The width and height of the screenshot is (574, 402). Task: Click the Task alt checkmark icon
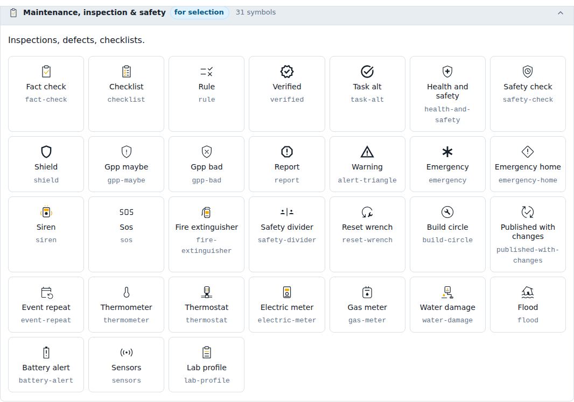coord(367,72)
